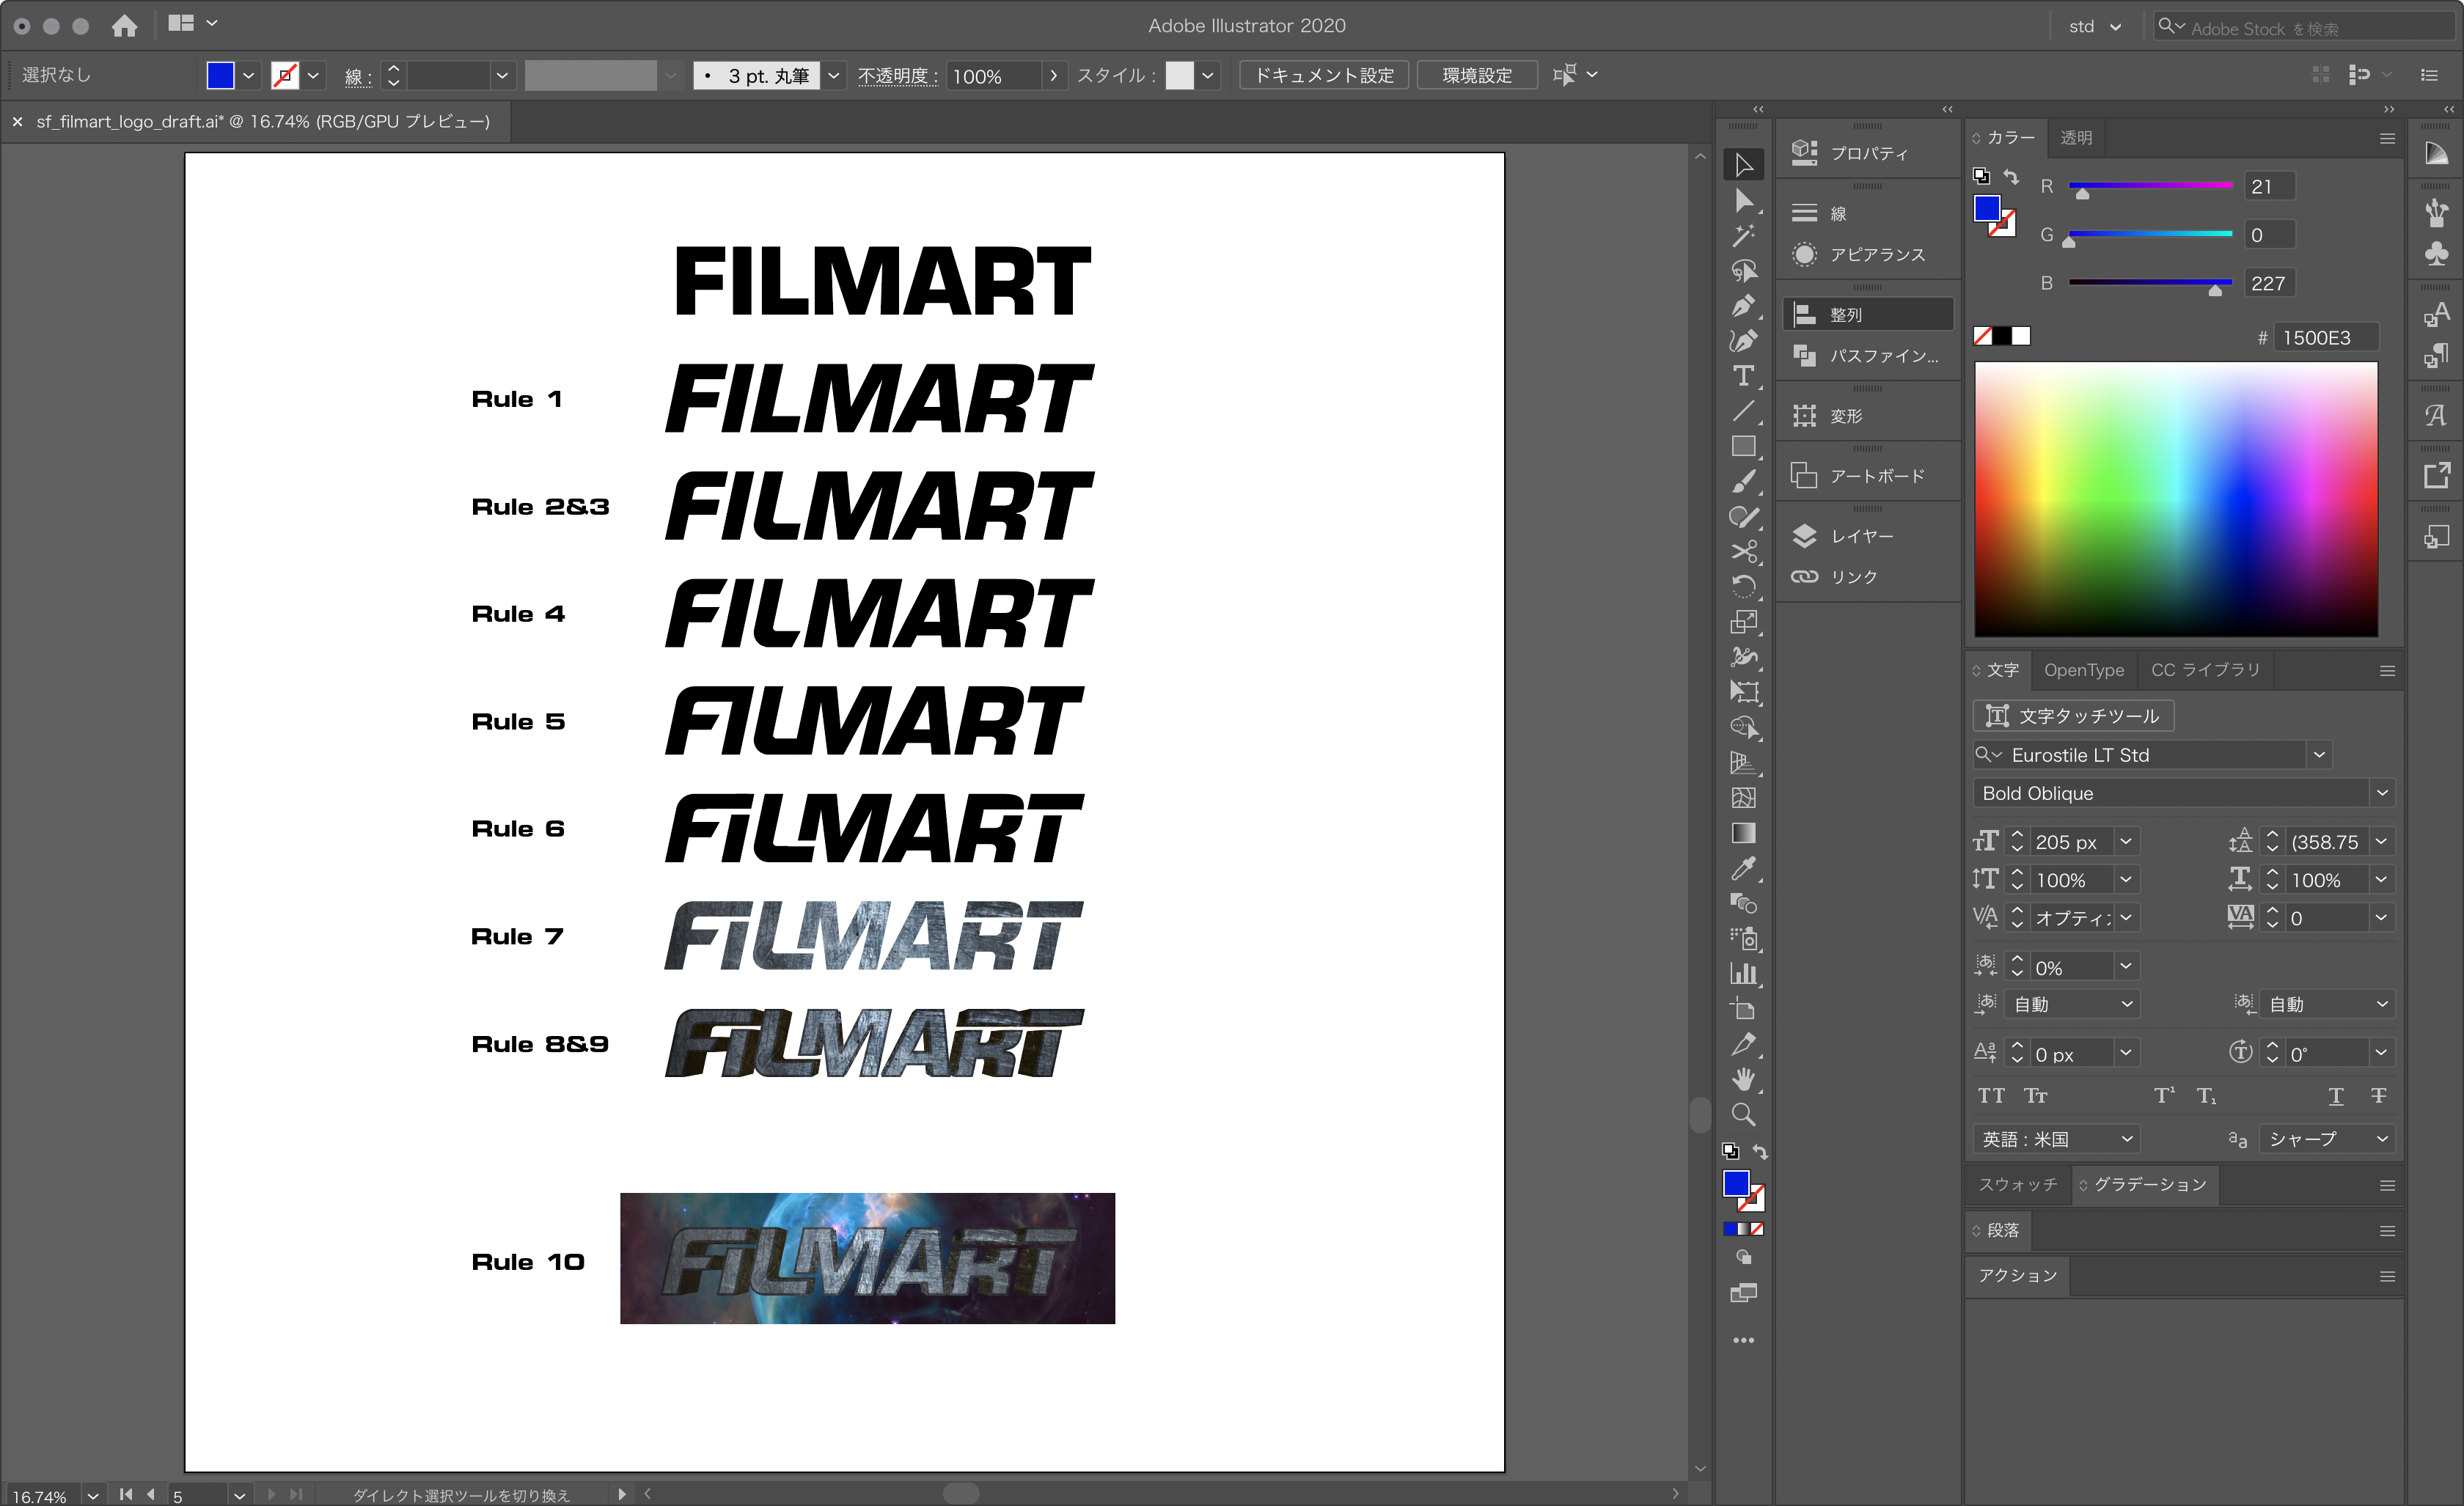Select the Free Transform tool
The width and height of the screenshot is (2464, 1506).
1743,691
